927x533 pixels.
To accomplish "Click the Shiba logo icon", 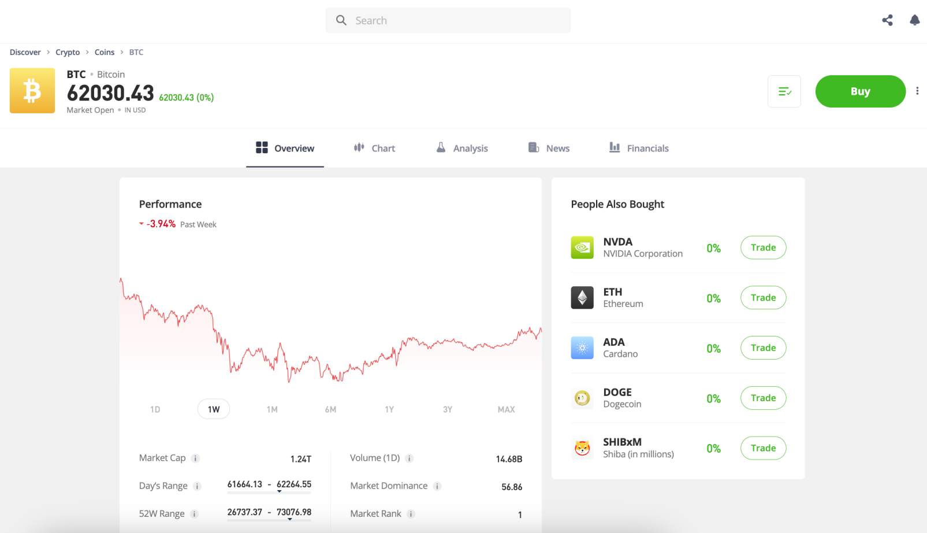I will (582, 448).
